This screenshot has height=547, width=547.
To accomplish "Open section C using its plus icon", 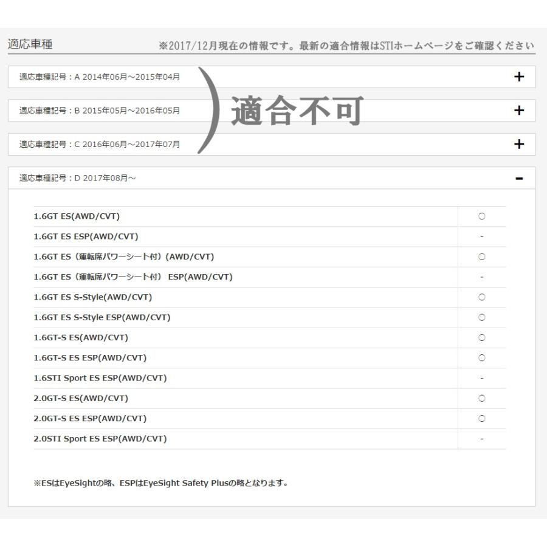I will coord(518,144).
